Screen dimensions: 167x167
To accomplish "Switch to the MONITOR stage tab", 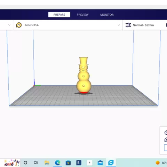I will (107, 15).
